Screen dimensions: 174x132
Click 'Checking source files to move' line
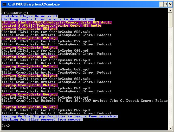(x=48, y=19)
